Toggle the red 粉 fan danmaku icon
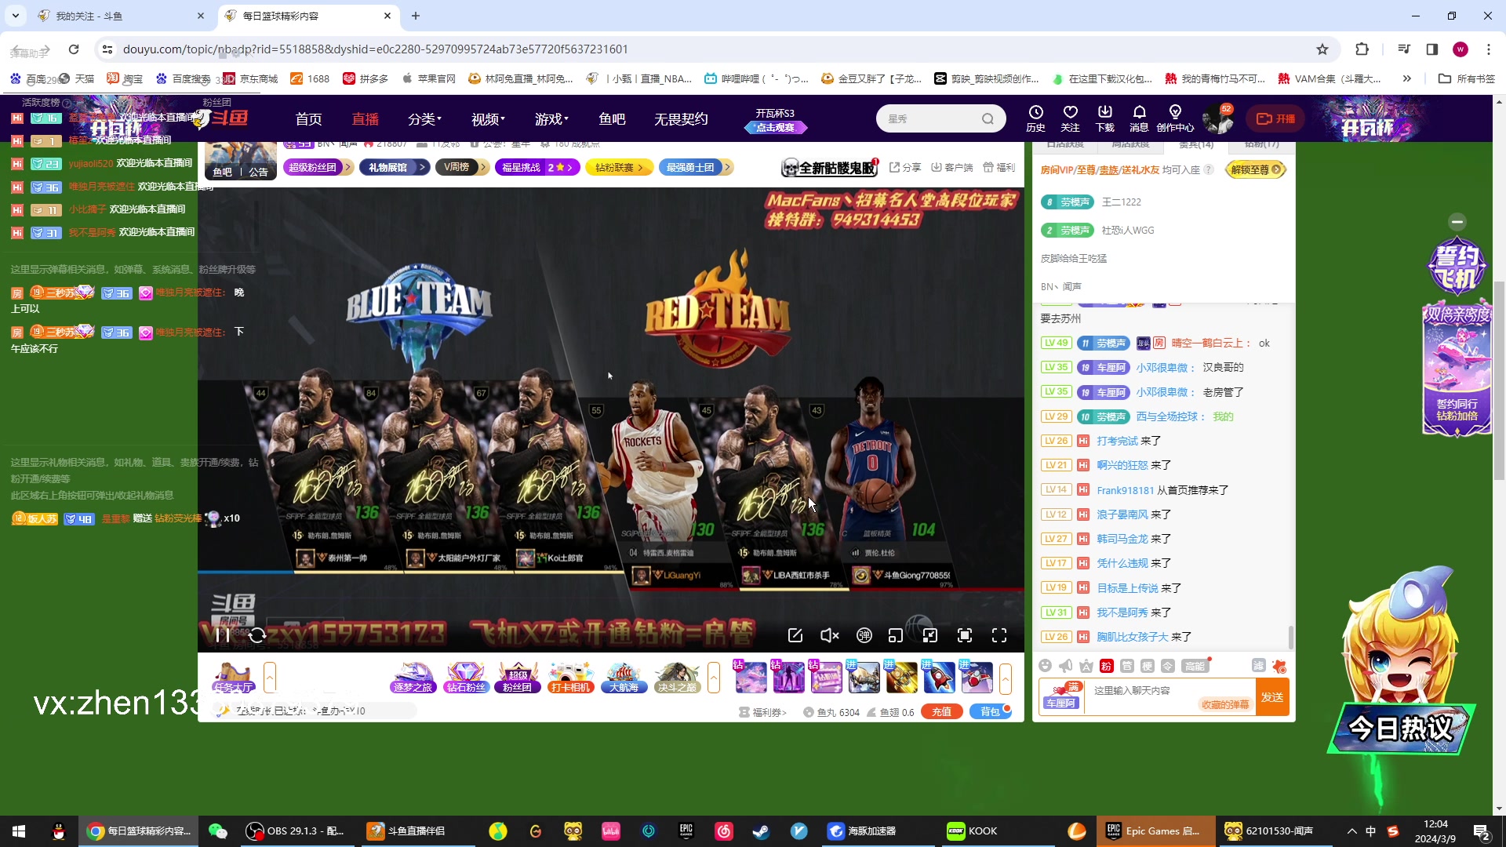 coord(1106,666)
